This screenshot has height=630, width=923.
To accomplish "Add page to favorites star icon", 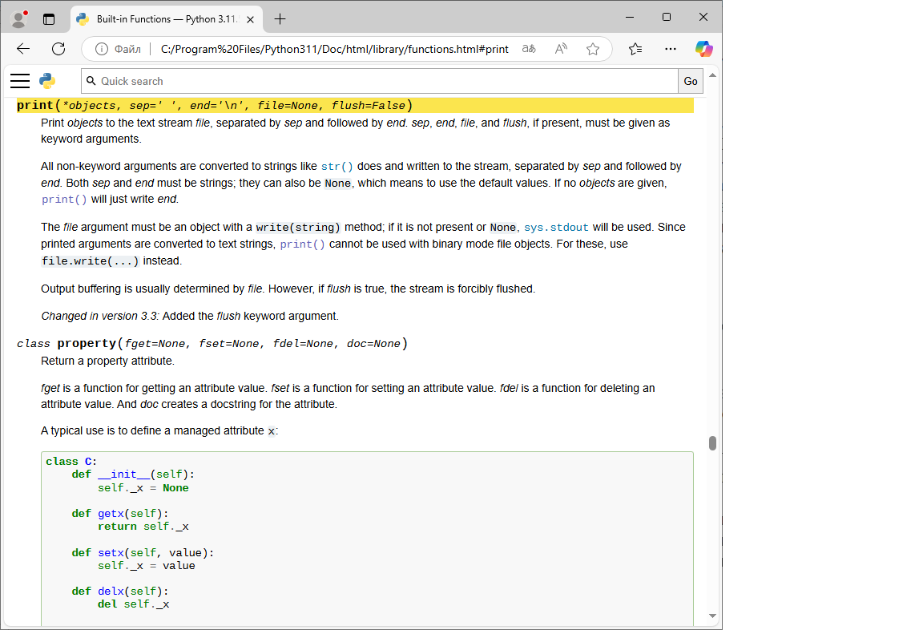I will (593, 49).
